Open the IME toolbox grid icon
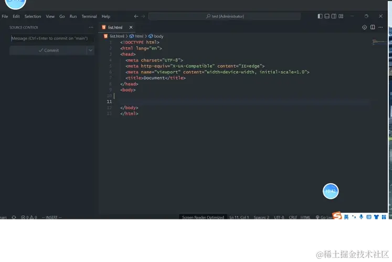Viewport: 392px width, 262px height. pyautogui.click(x=384, y=217)
